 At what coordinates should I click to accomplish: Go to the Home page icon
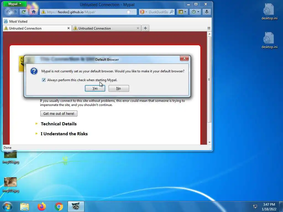[33, 12]
